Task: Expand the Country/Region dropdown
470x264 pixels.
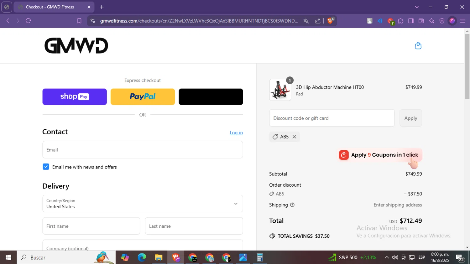Action: [x=143, y=204]
